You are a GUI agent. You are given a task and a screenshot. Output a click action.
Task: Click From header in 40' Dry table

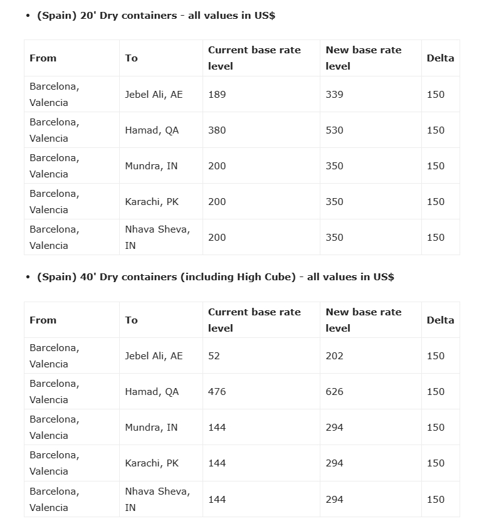click(43, 320)
